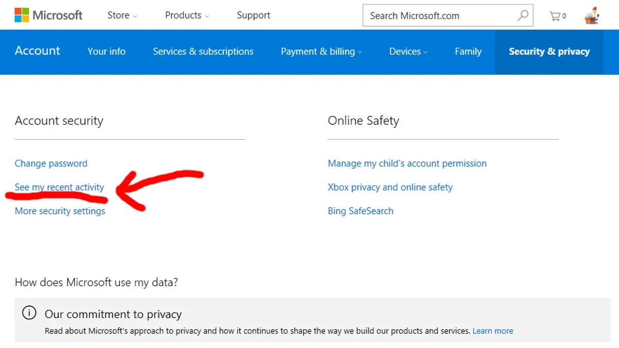Click the Online Safety heading
Image resolution: width=619 pixels, height=348 pixels.
[x=363, y=121]
